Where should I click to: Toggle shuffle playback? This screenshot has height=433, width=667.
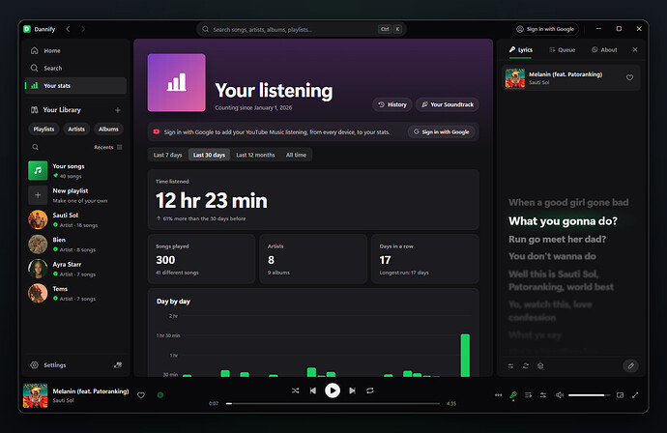pos(295,390)
